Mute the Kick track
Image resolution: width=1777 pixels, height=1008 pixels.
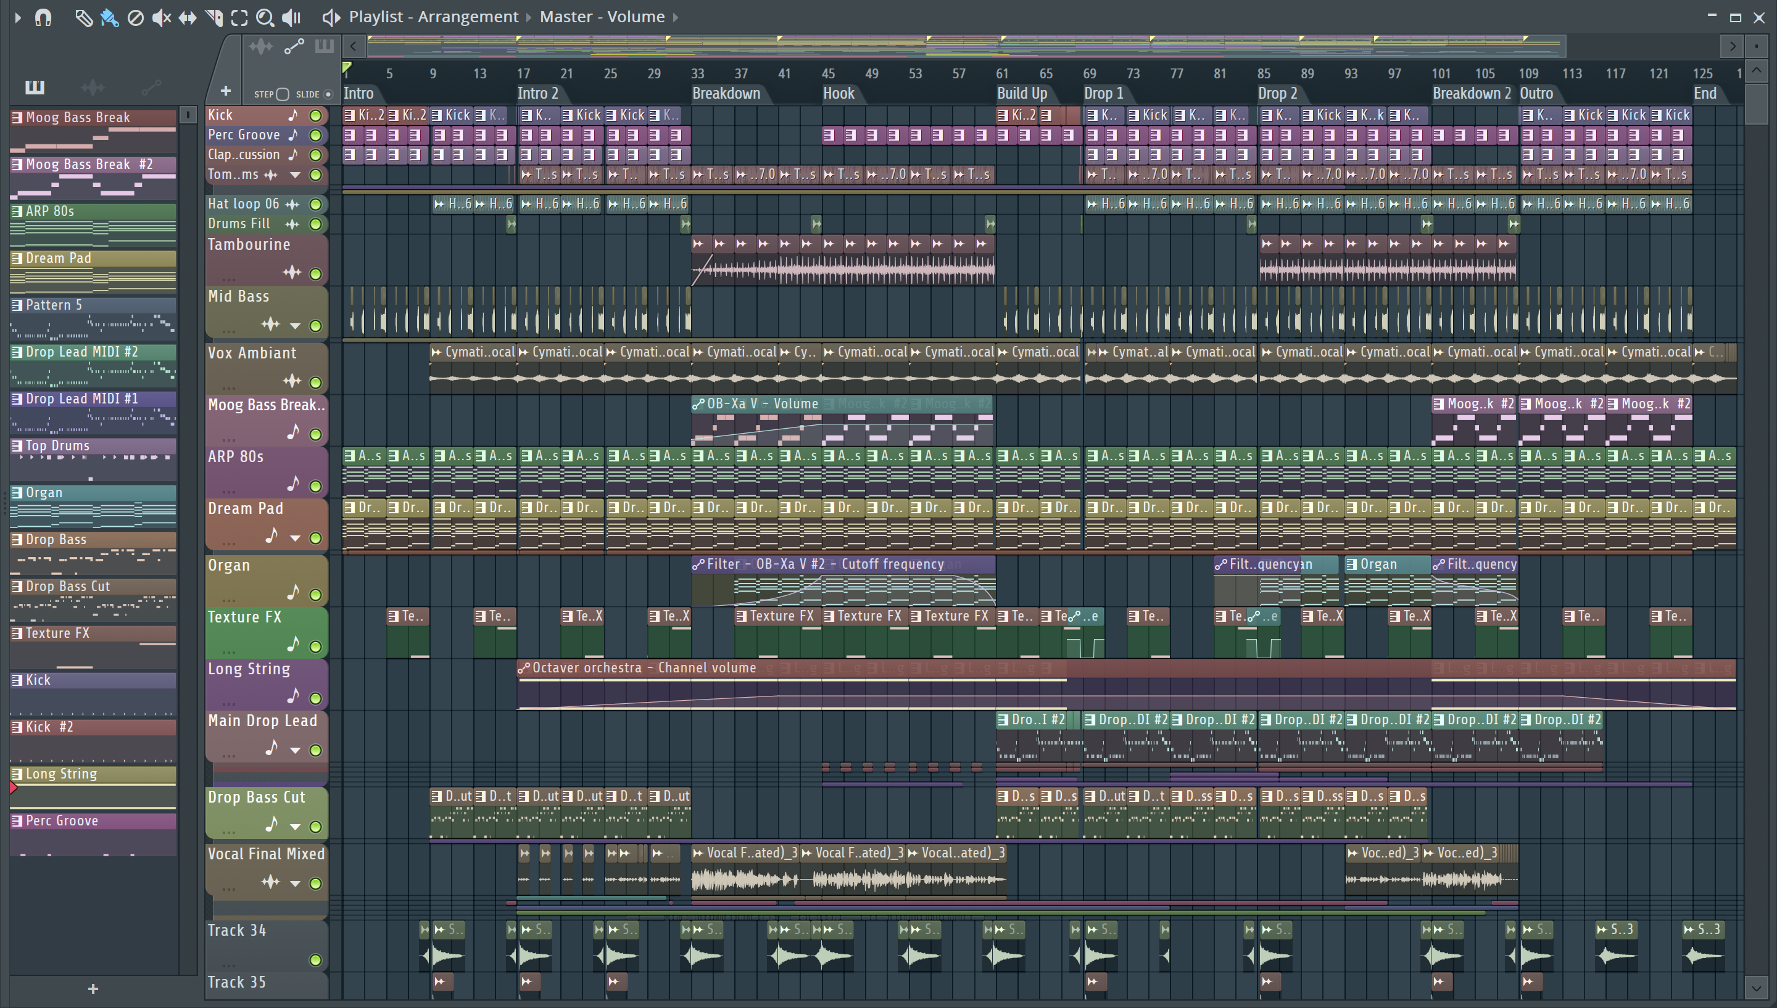click(x=316, y=115)
